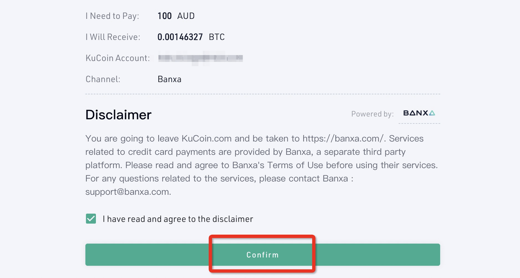Click the BTC currency label
Viewport: 520px width, 278px height.
click(217, 37)
